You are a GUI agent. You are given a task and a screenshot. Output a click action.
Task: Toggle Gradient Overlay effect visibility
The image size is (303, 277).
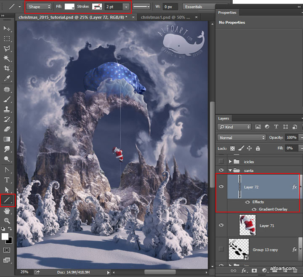coord(254,209)
